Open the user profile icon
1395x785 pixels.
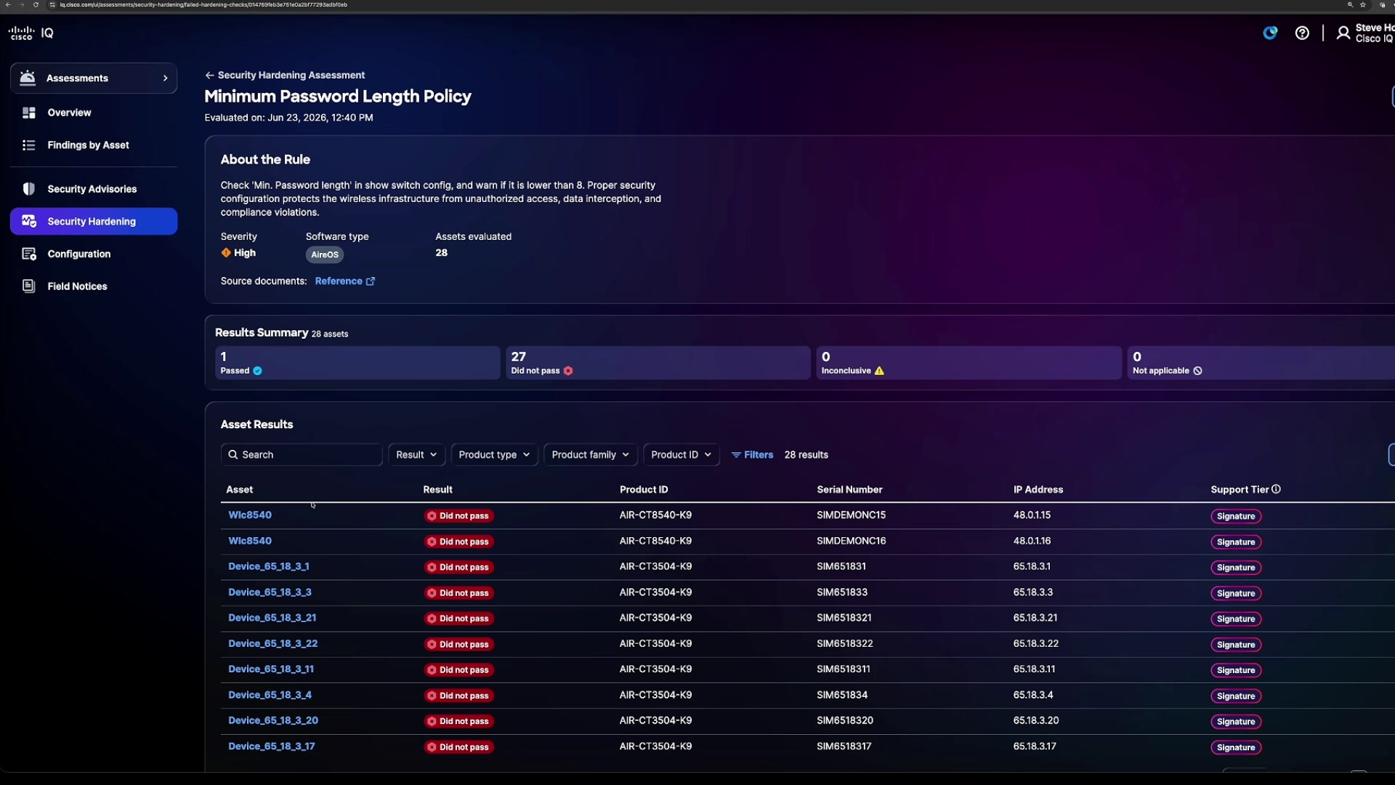click(1343, 33)
